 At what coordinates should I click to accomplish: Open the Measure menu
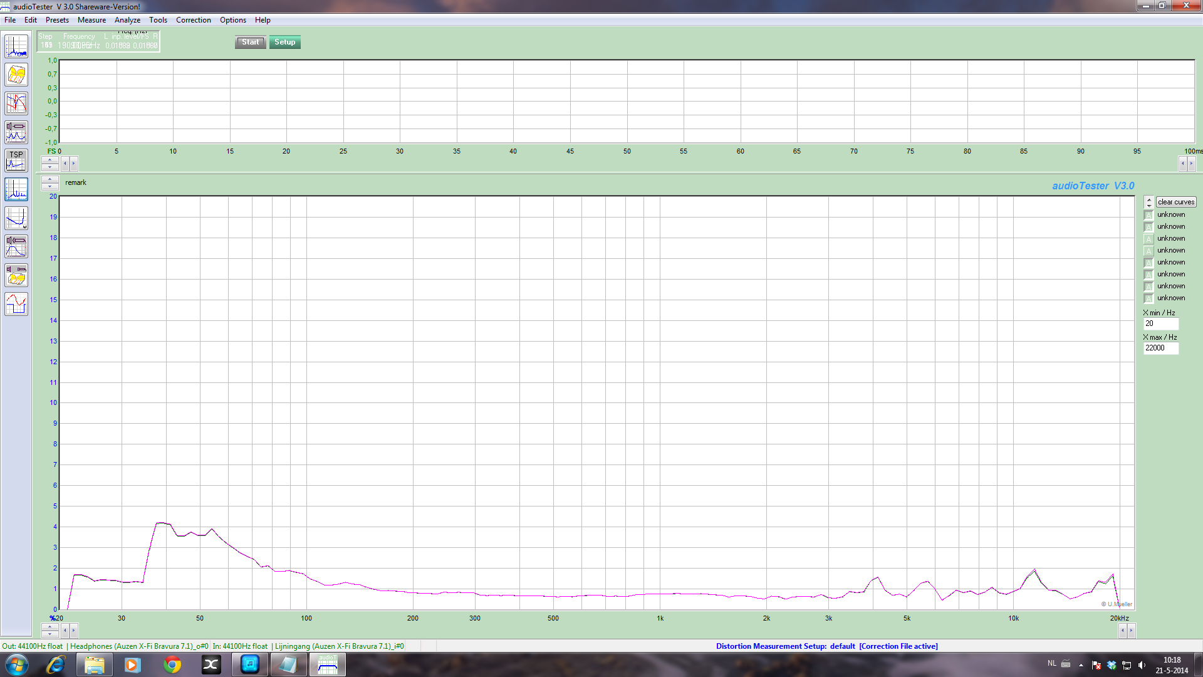click(x=91, y=20)
